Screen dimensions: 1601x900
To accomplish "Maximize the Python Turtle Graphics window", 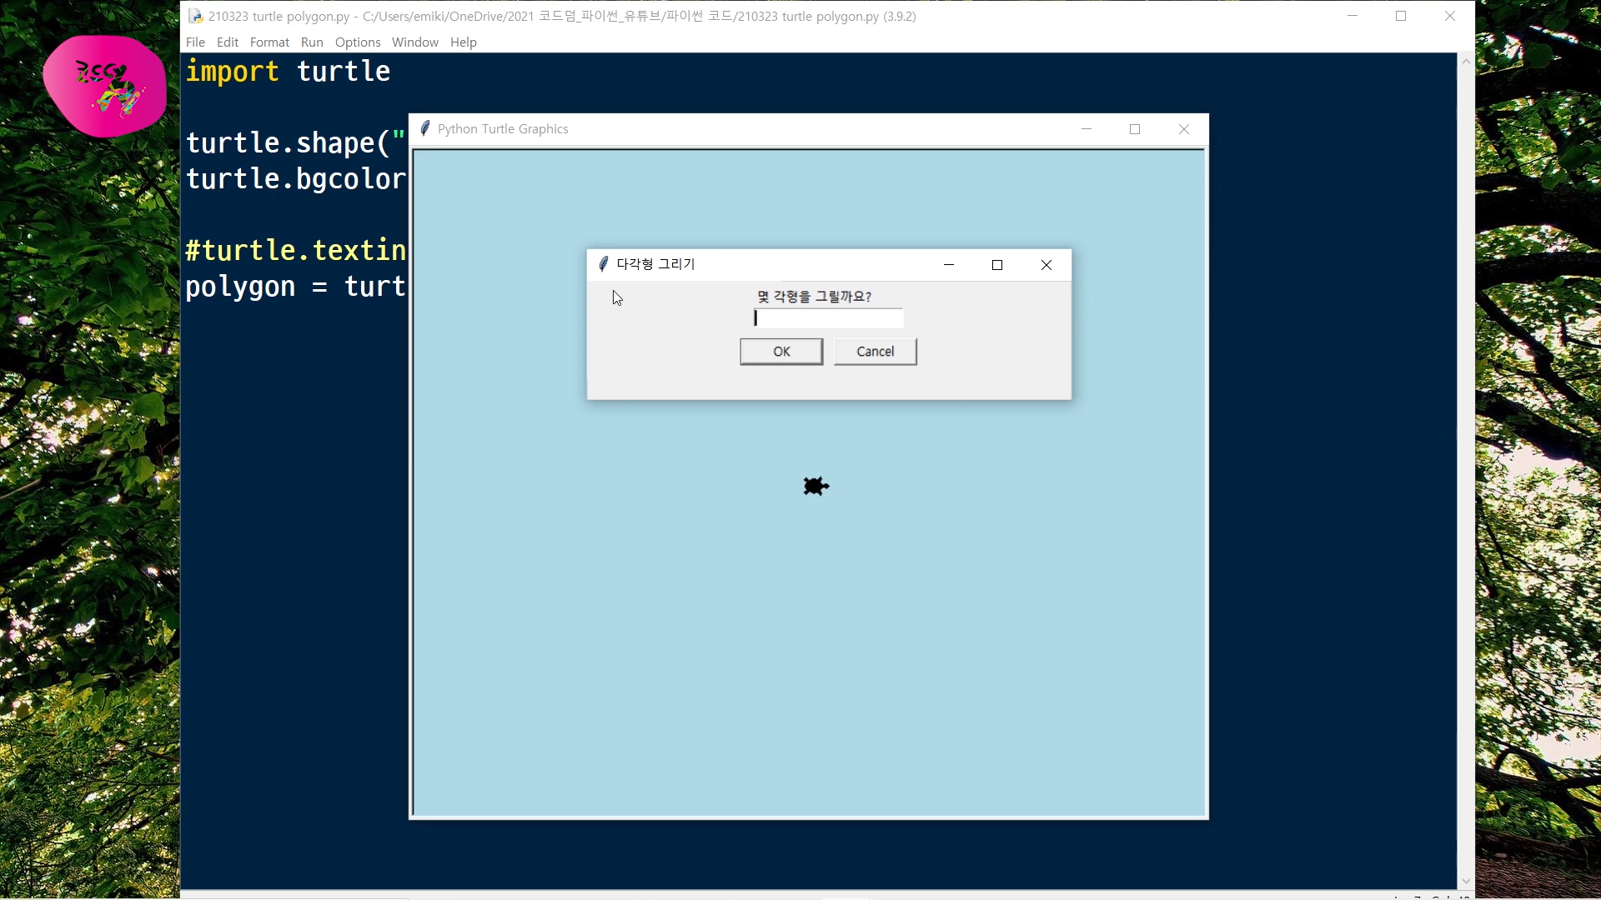I will click(x=1134, y=129).
